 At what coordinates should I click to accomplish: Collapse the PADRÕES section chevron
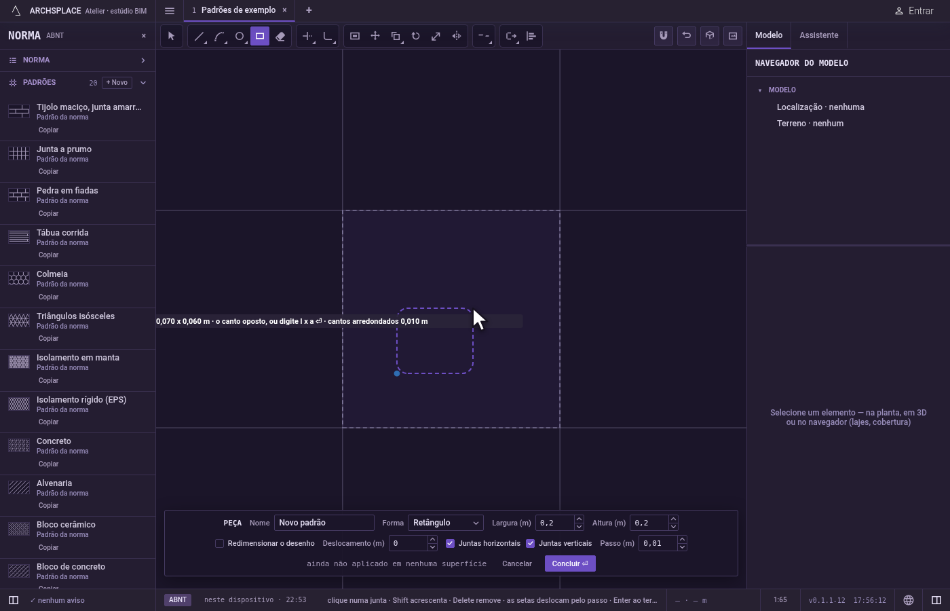click(x=143, y=83)
